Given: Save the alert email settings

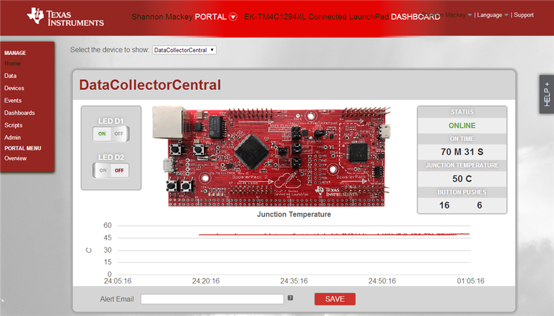Looking at the screenshot, I should (335, 299).
